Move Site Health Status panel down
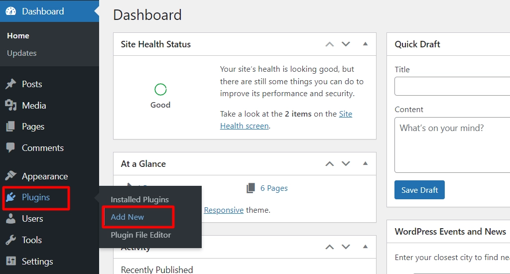The width and height of the screenshot is (510, 274). coord(346,44)
